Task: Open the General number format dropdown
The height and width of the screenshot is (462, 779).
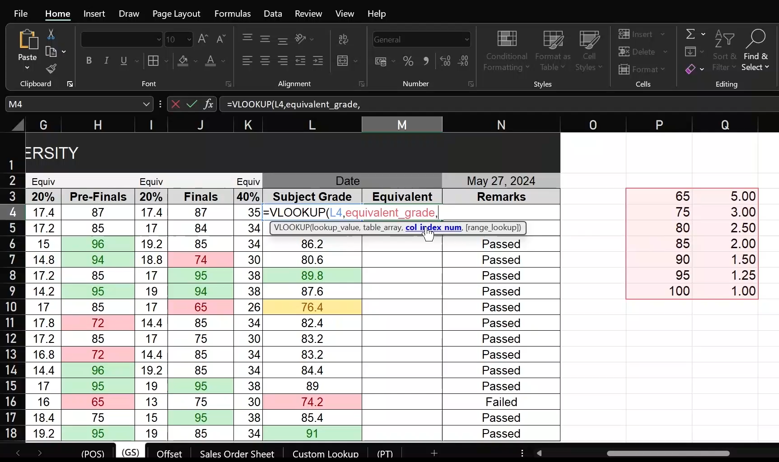Action: tap(466, 40)
